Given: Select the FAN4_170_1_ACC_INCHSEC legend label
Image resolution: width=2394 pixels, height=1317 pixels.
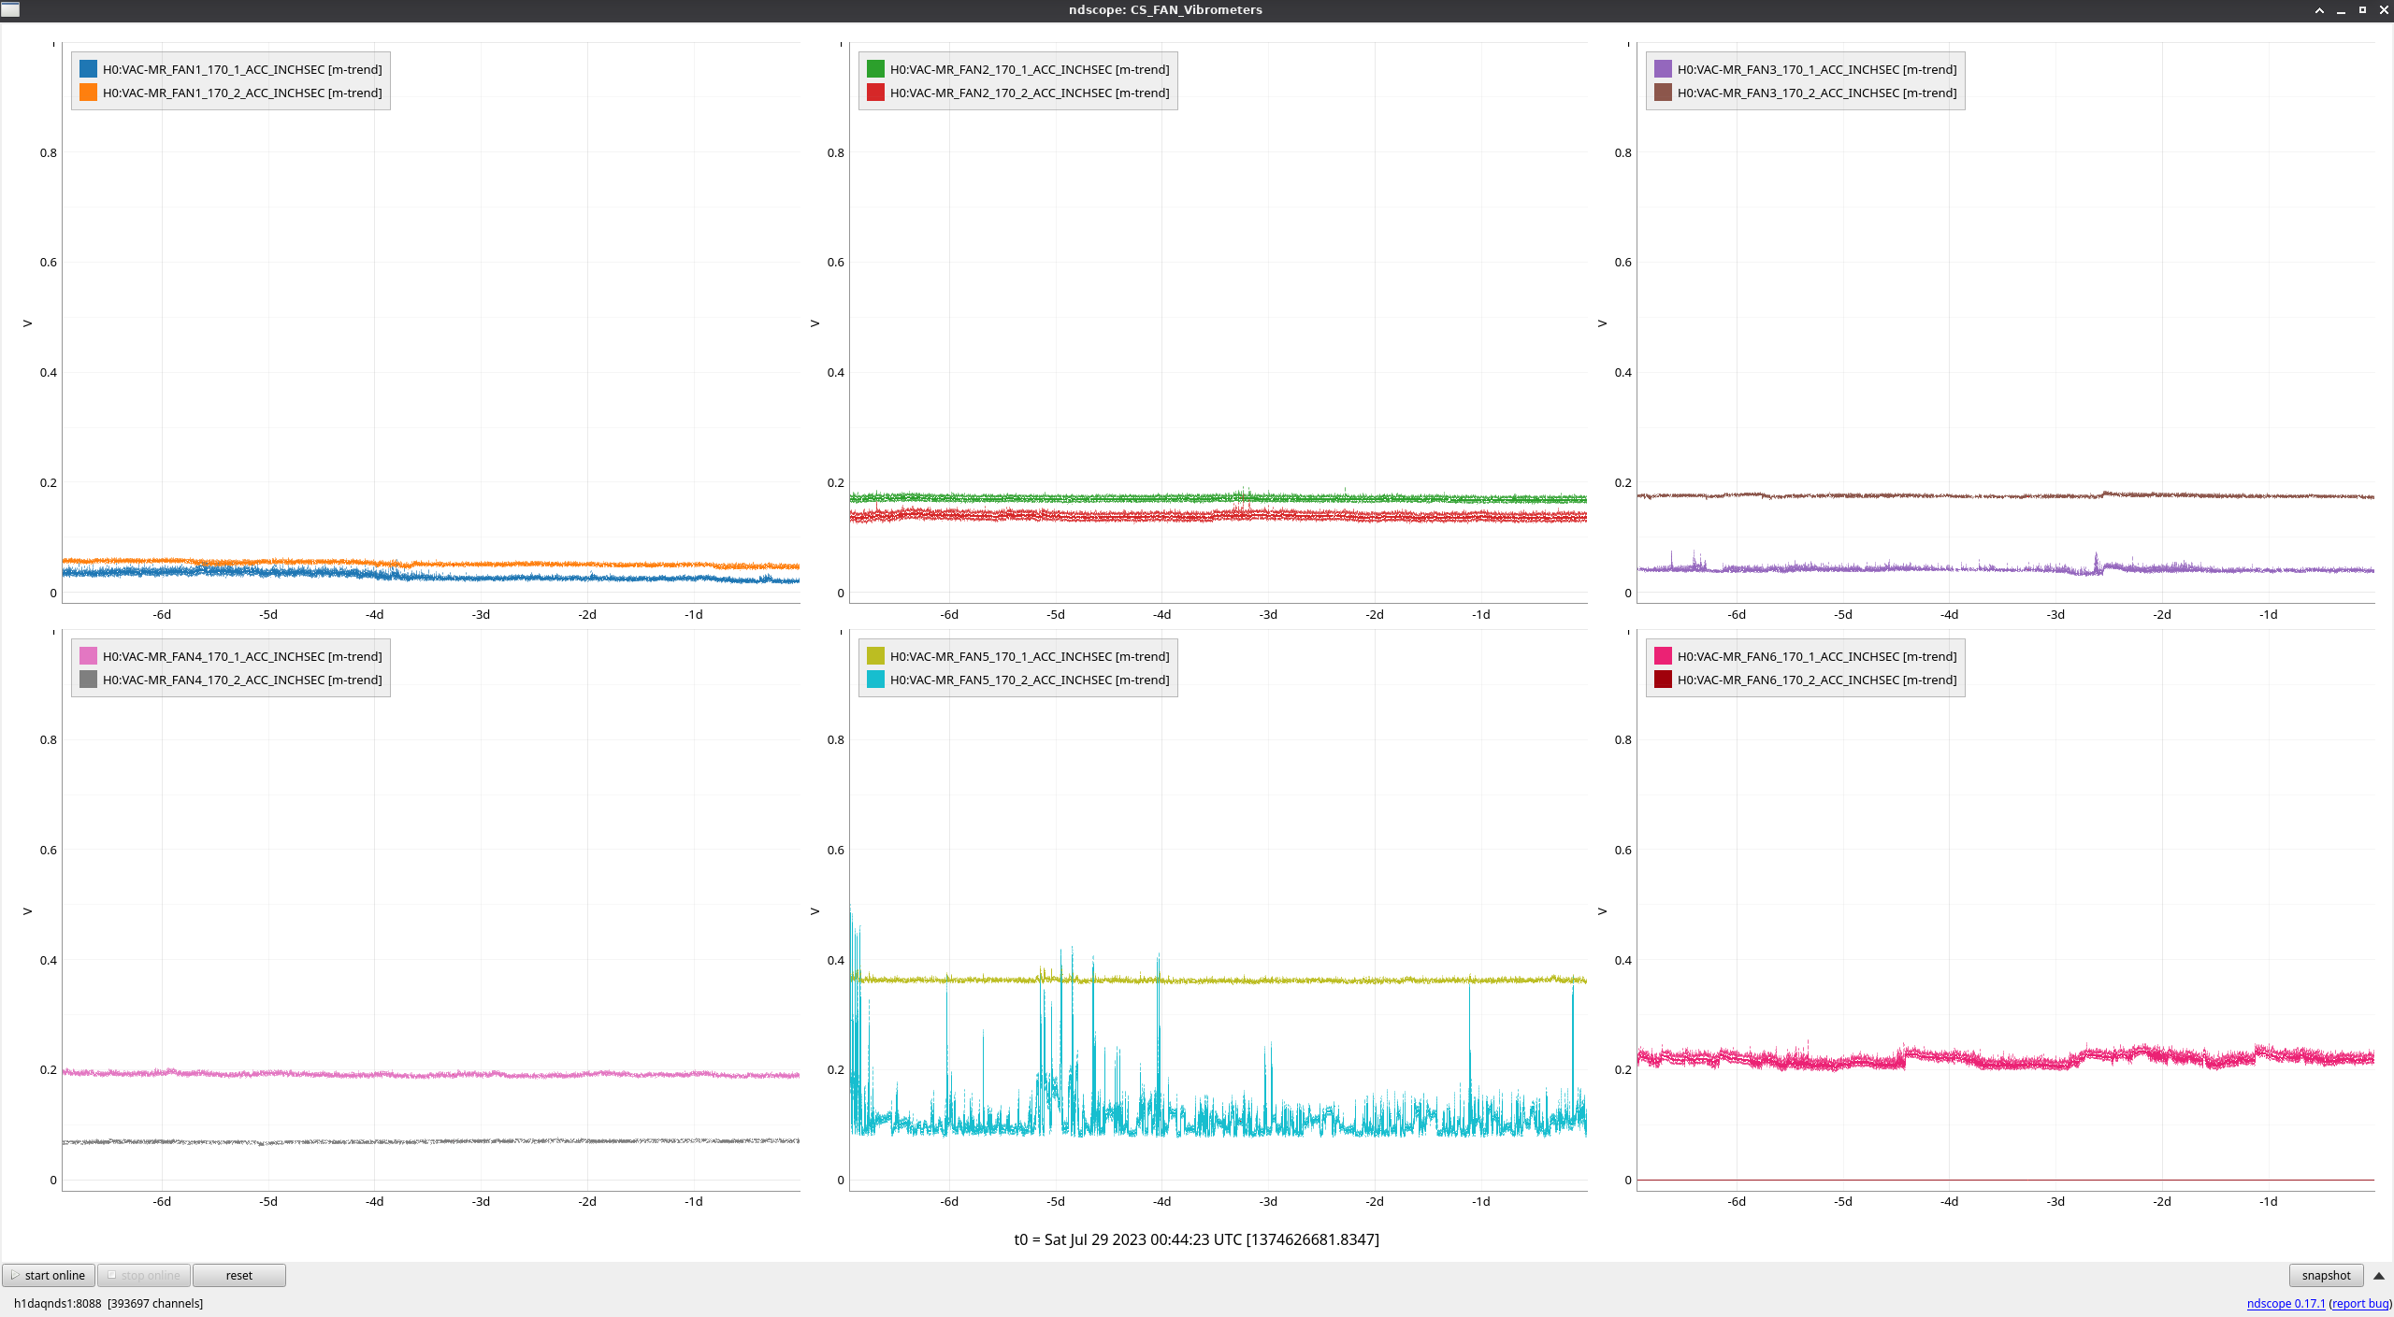Looking at the screenshot, I should tap(241, 656).
